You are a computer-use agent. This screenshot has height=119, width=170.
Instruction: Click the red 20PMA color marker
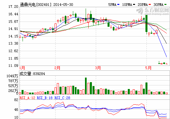[150, 5]
